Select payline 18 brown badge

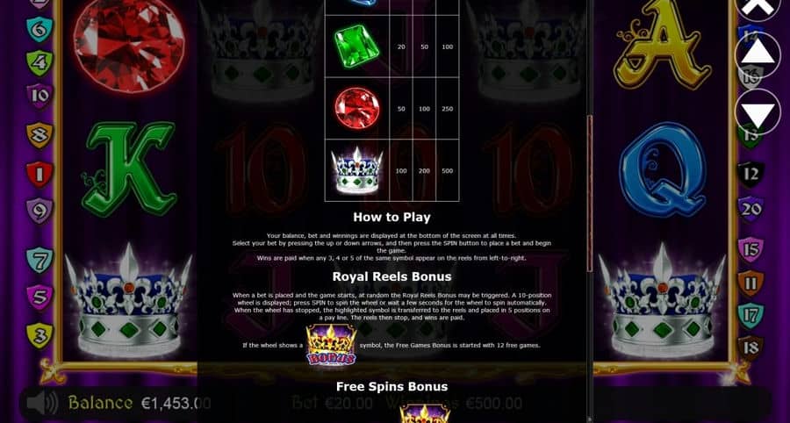pos(750,348)
